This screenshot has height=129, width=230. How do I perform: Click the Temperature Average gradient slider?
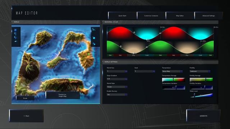click(173, 80)
